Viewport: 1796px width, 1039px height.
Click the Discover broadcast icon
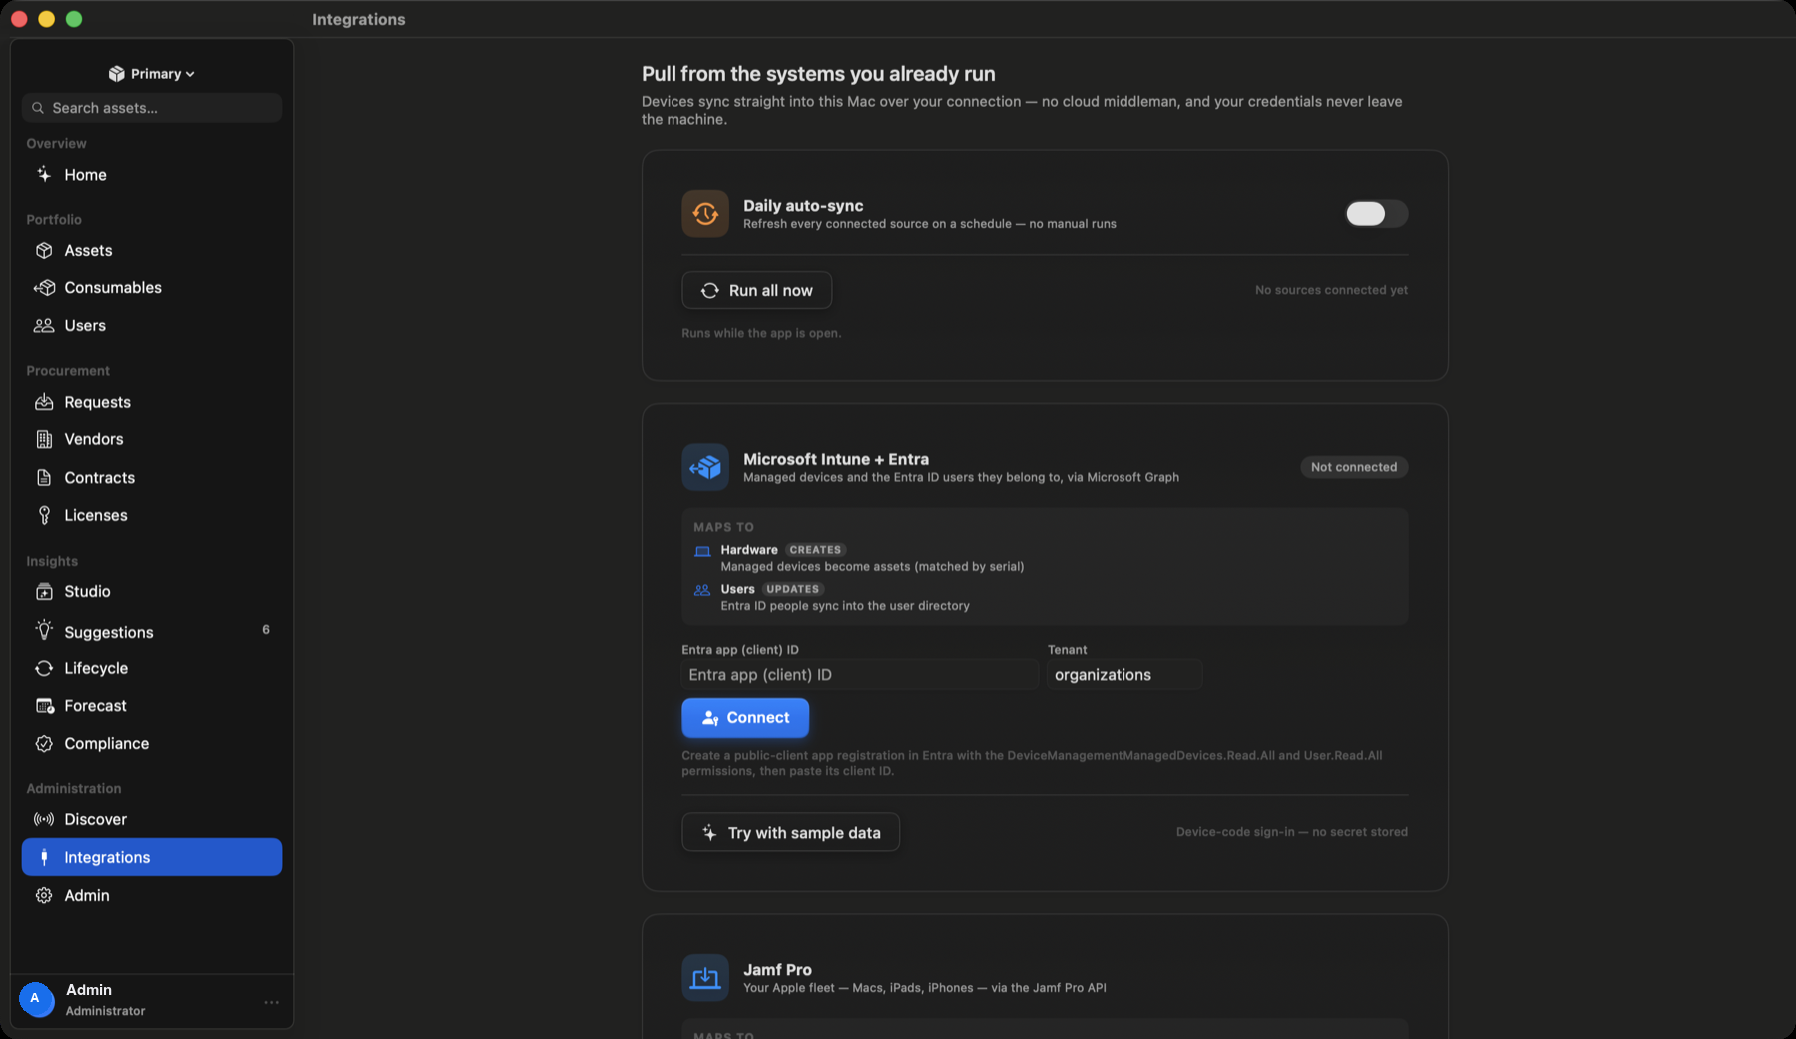point(44,819)
